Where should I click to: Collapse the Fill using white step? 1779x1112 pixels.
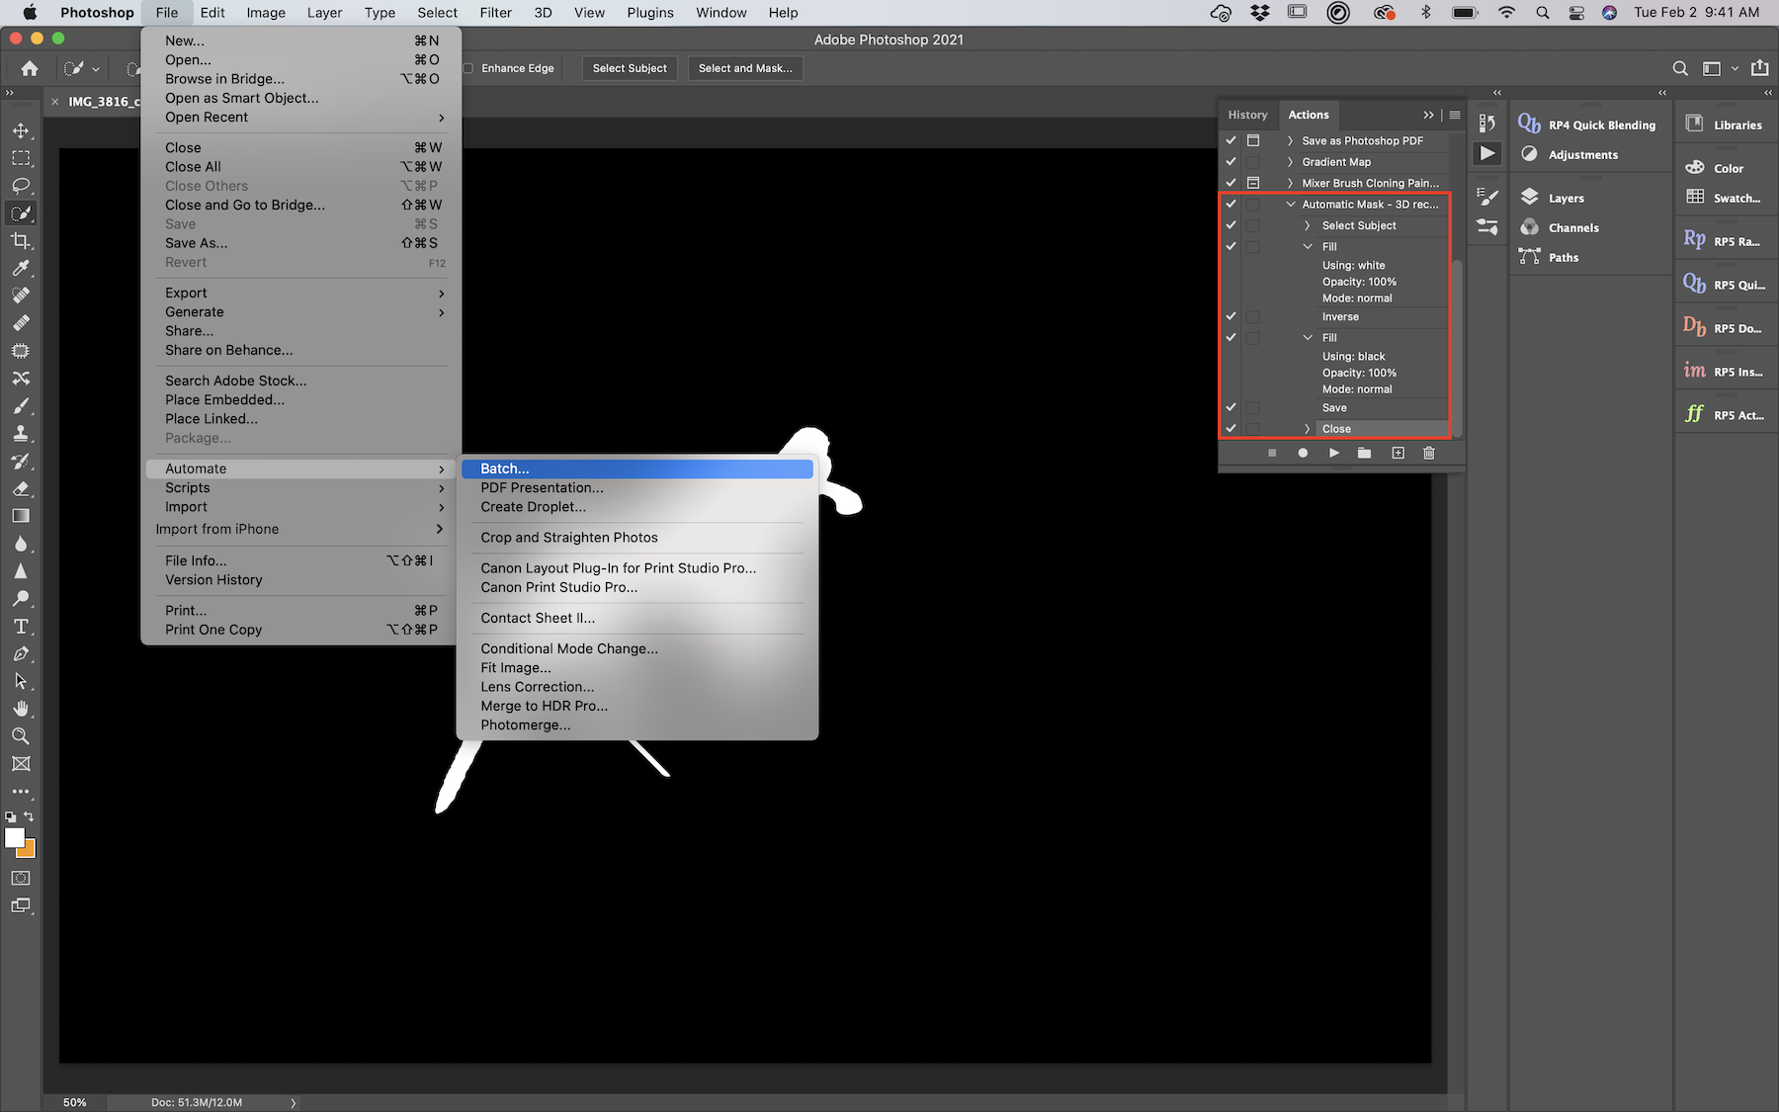1308,246
